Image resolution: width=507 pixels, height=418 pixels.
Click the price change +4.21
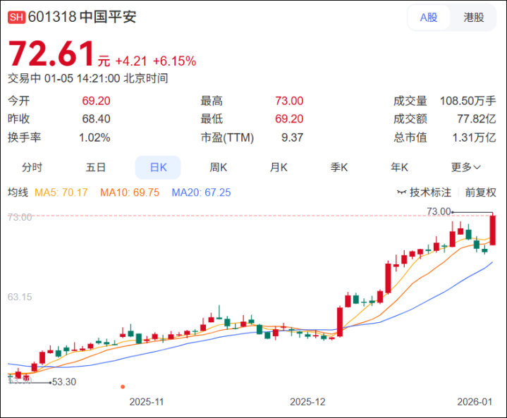(131, 61)
